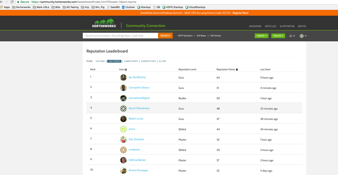Click Register Now! in the banner

[x=240, y=13]
